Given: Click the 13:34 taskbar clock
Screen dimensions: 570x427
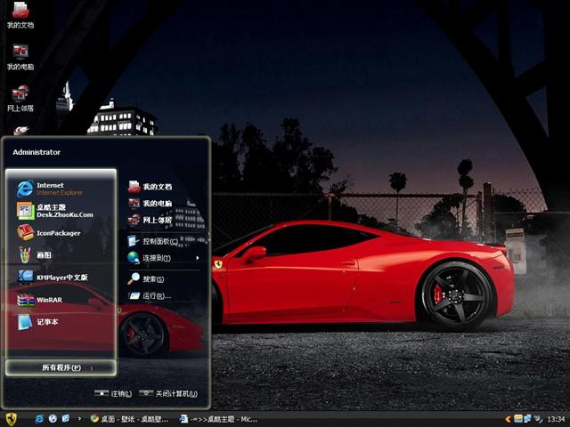Looking at the screenshot, I should coord(556,419).
